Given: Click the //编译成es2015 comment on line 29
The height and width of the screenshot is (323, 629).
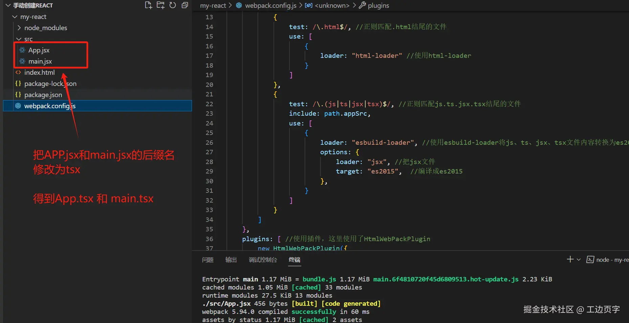Looking at the screenshot, I should pos(436,171).
